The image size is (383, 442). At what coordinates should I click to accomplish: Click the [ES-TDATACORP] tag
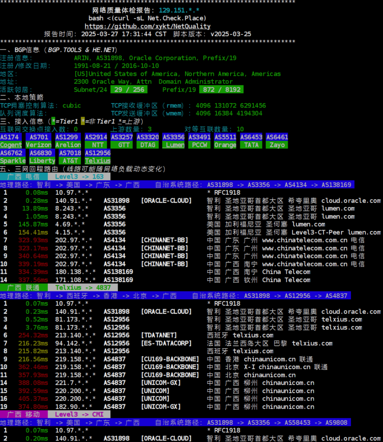pos(166,343)
